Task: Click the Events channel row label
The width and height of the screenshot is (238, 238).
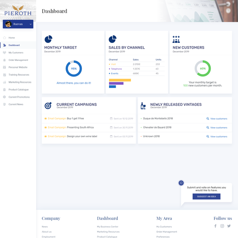Action: click(115, 73)
